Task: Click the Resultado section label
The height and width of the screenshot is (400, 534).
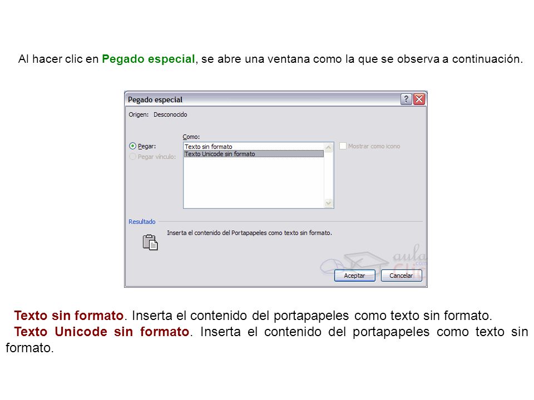Action: point(142,222)
